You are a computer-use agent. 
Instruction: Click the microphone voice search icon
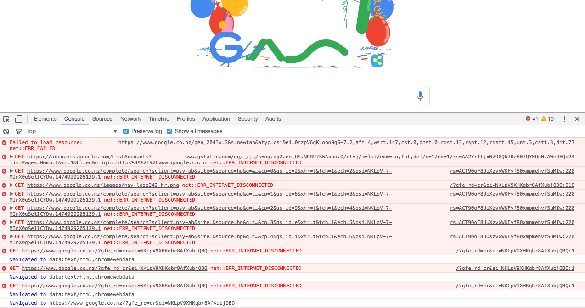[420, 96]
